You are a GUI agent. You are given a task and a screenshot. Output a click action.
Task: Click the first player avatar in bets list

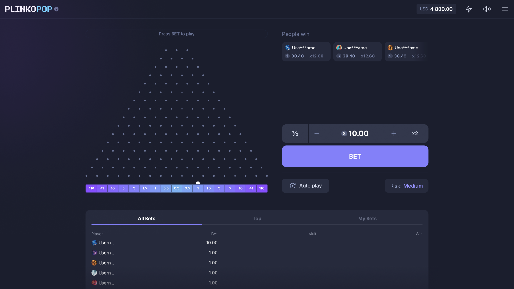[x=94, y=243]
